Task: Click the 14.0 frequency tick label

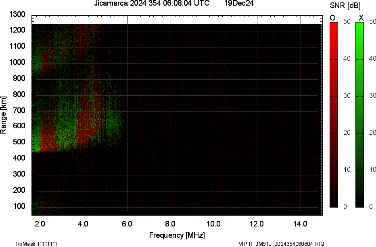Action: (x=300, y=224)
